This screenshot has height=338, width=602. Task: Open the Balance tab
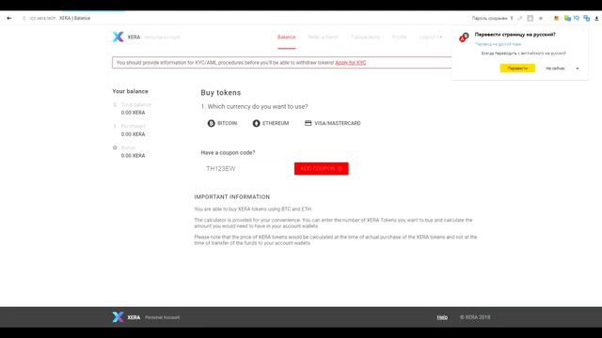coord(286,38)
